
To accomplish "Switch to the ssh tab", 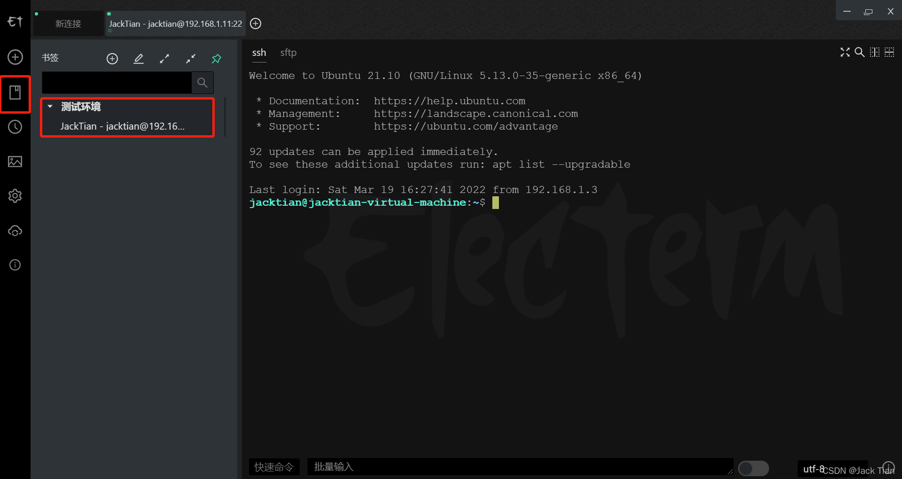I will point(259,53).
